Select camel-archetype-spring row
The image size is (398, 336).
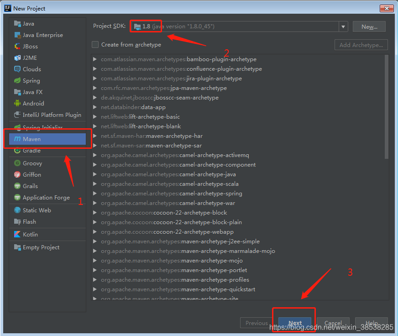[240, 194]
